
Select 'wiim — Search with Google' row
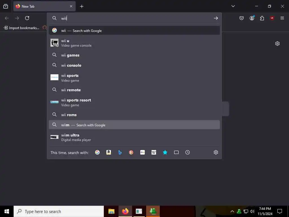tap(134, 125)
